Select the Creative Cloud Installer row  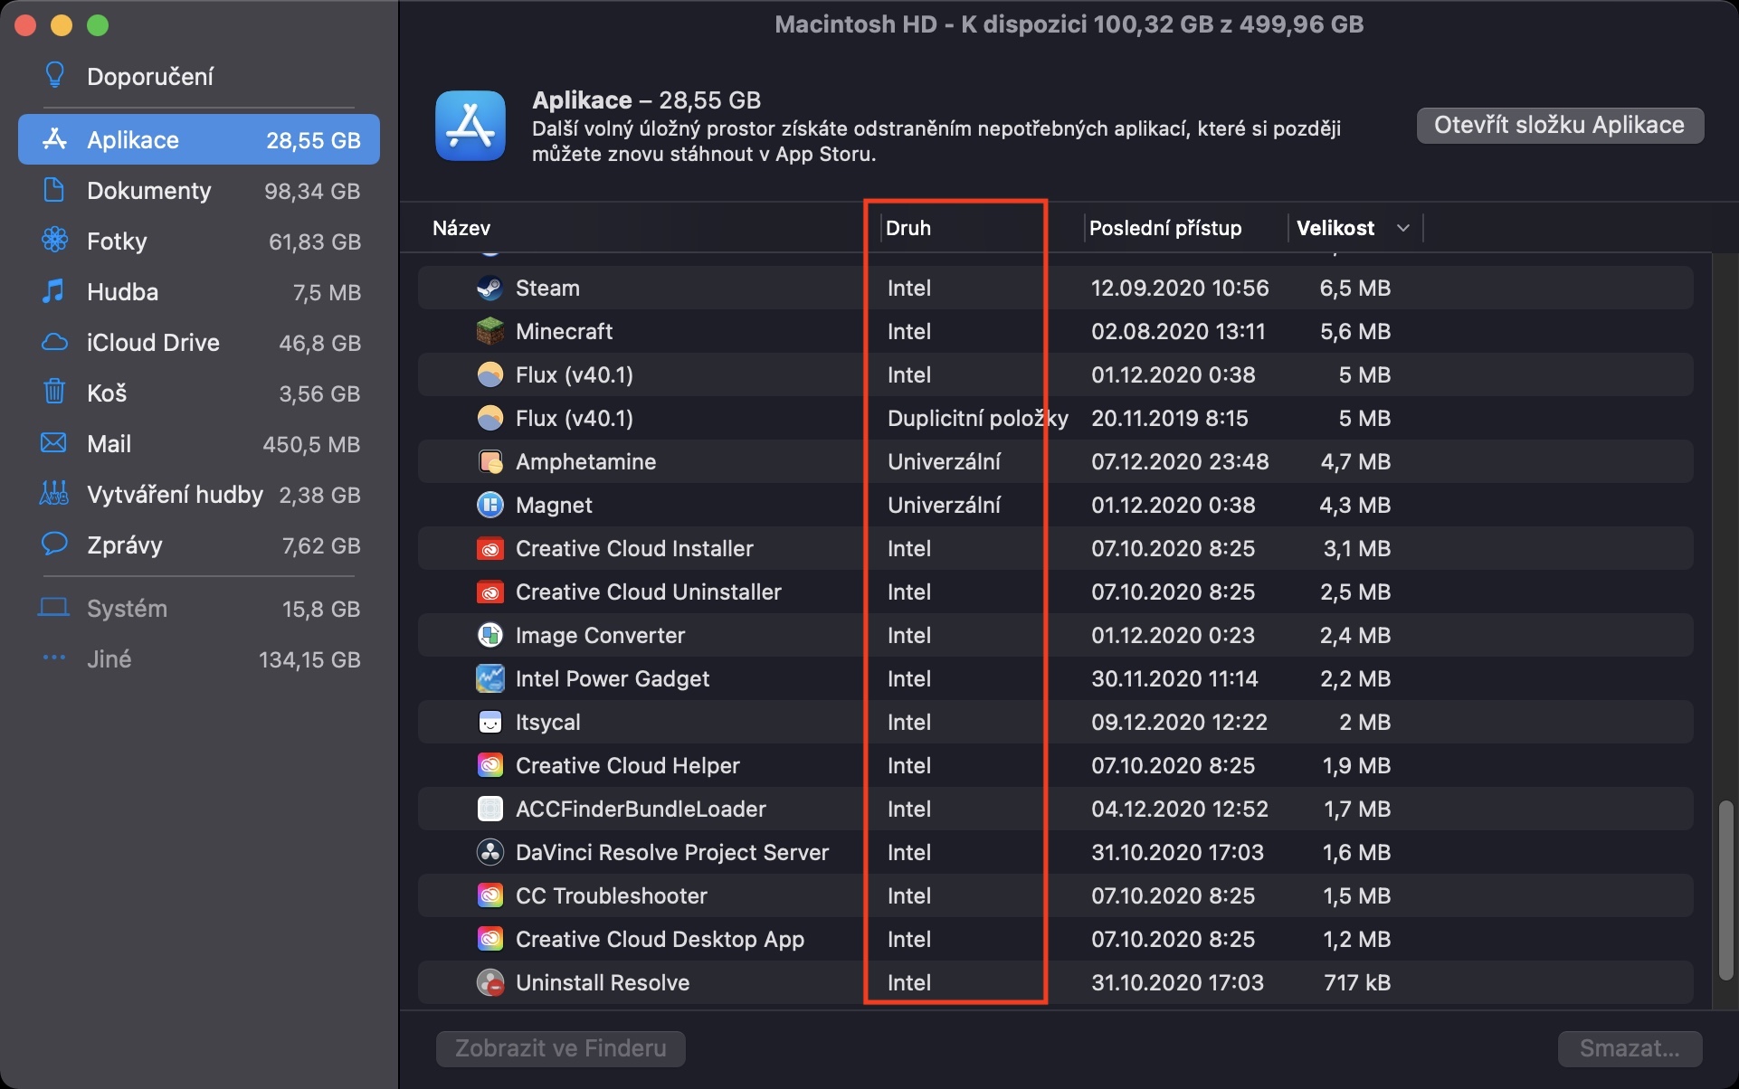pos(633,548)
